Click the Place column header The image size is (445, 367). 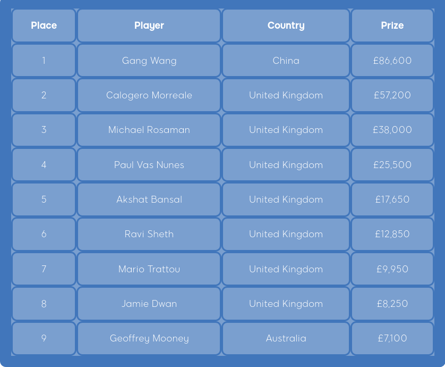(44, 26)
